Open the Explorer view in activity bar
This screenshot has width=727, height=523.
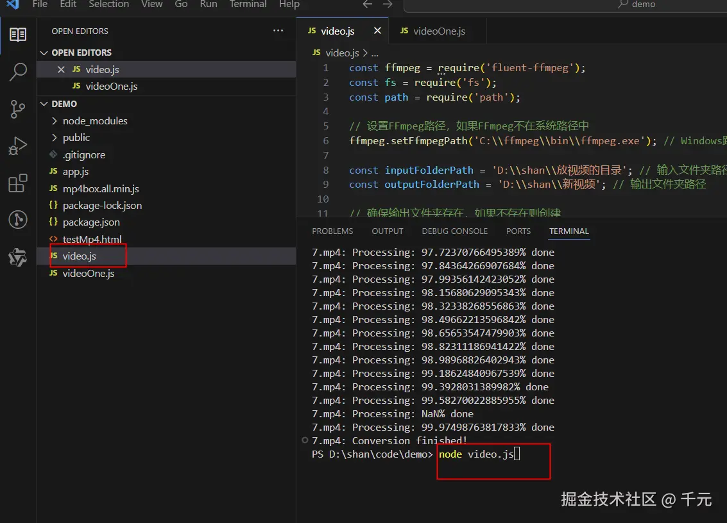pos(17,35)
